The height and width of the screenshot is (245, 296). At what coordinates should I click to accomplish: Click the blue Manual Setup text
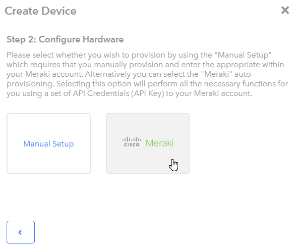click(x=48, y=144)
